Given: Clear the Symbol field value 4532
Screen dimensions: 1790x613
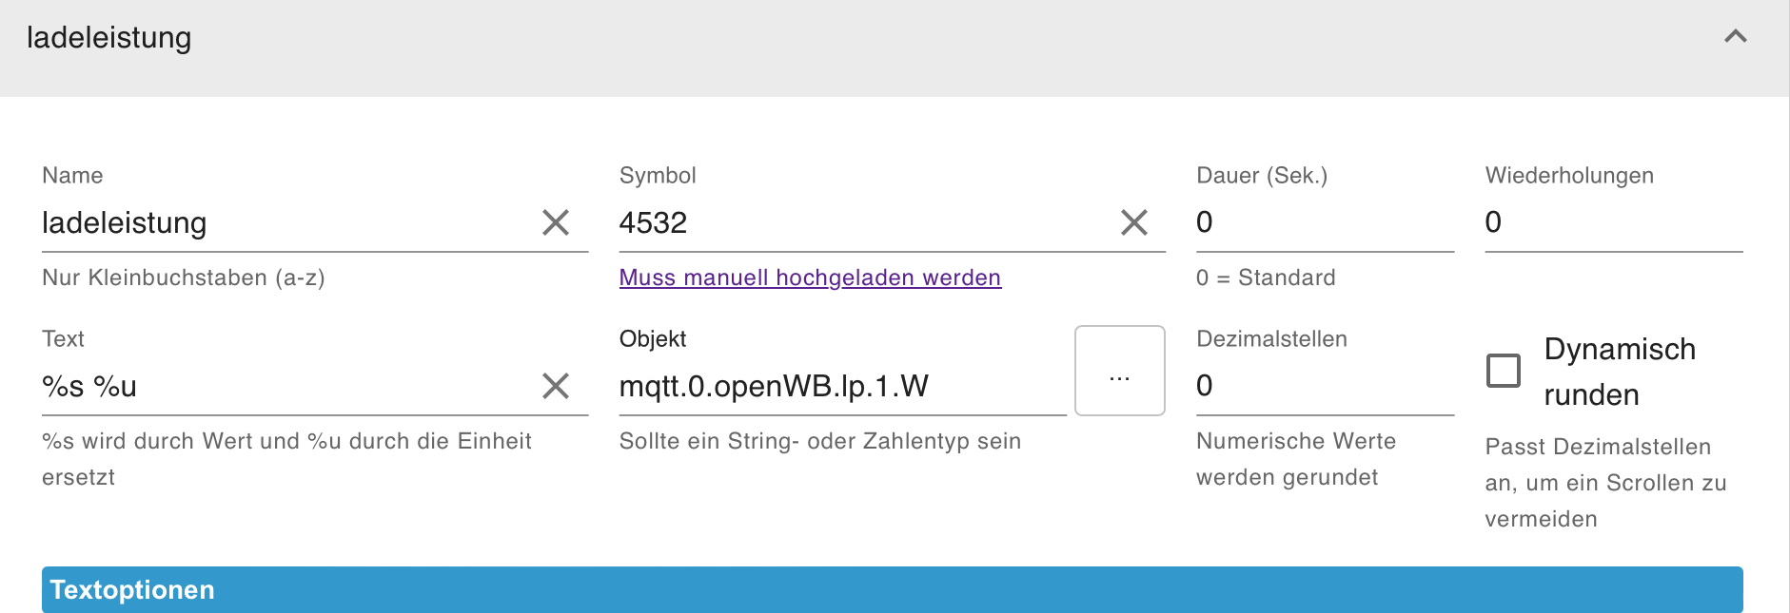Looking at the screenshot, I should pyautogui.click(x=1133, y=223).
